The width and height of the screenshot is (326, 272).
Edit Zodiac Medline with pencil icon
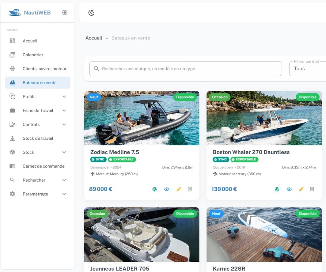[179, 189]
